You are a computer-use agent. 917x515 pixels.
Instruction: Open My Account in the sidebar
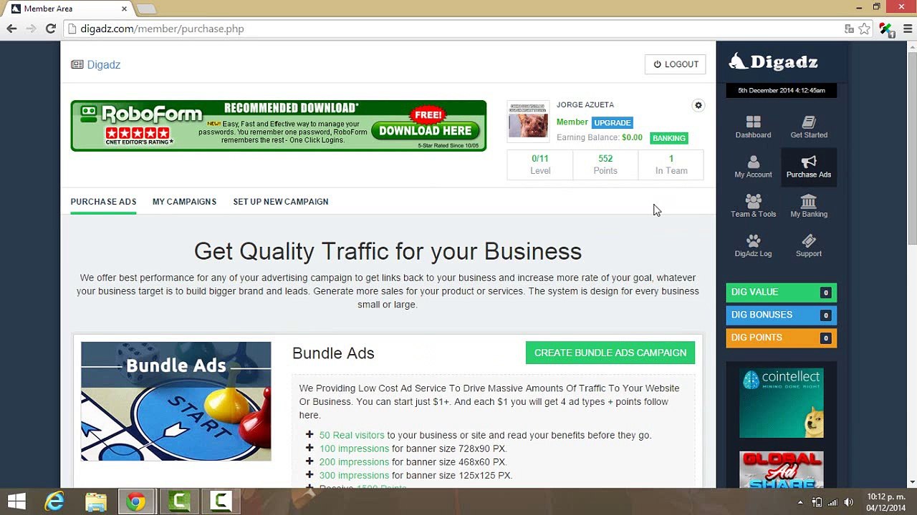(x=753, y=167)
